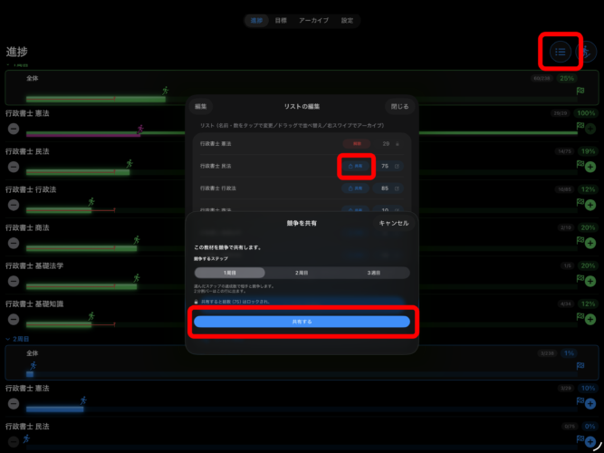Tap the edit-count icon next to 75
The width and height of the screenshot is (604, 453).
397,166
